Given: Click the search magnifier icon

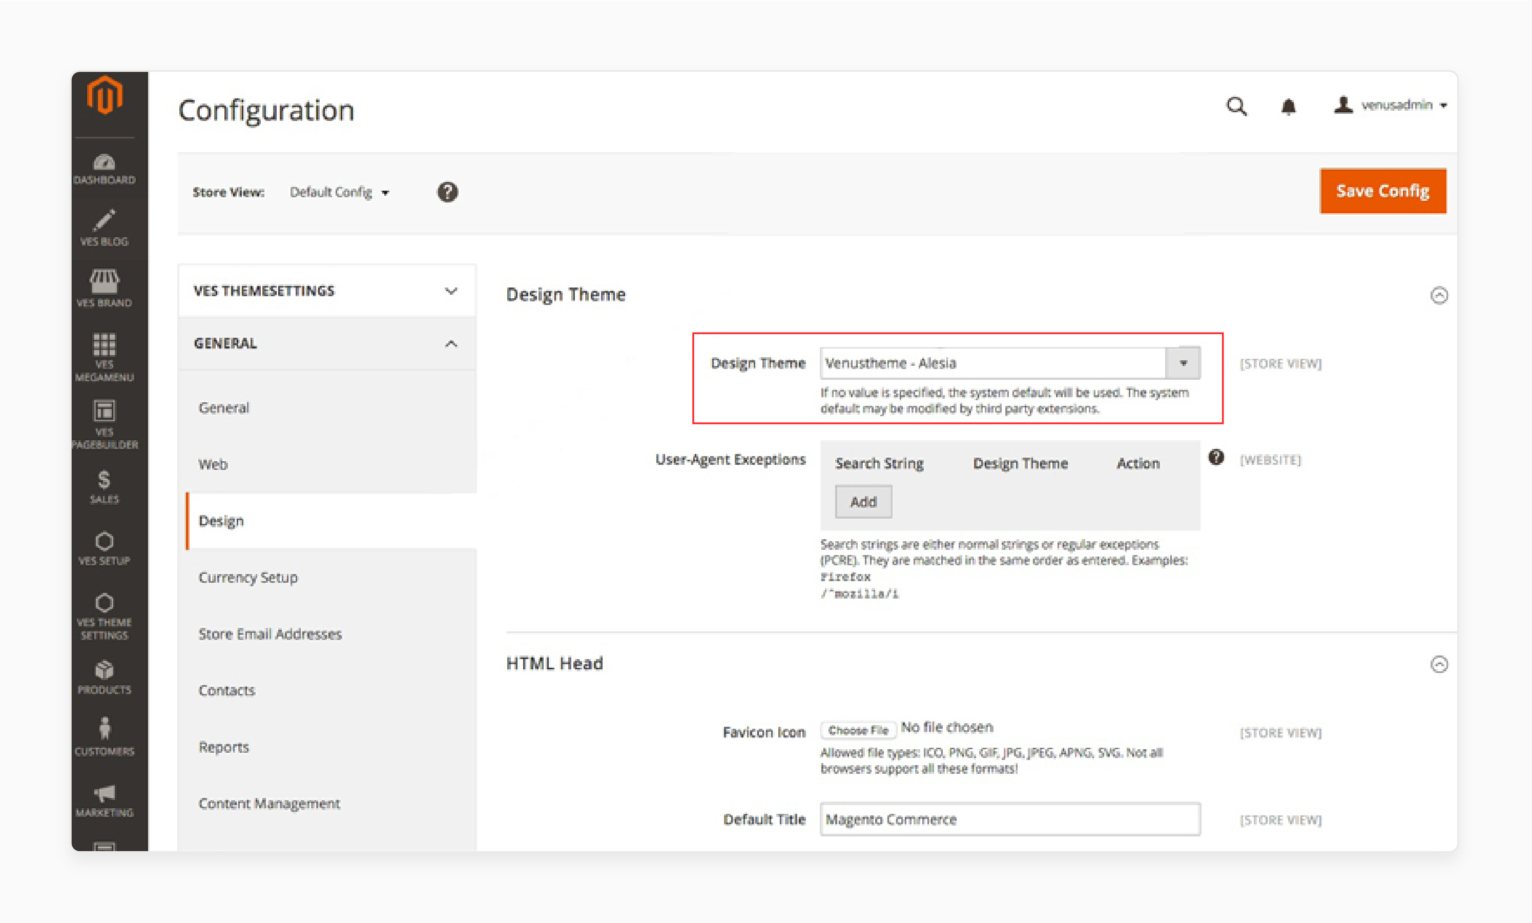Looking at the screenshot, I should [1236, 107].
